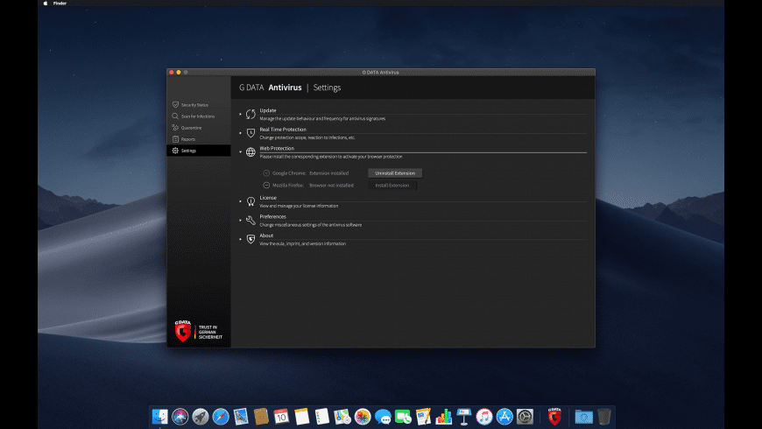This screenshot has height=429, width=762.
Task: Open Finder from the dock
Action: click(x=160, y=417)
